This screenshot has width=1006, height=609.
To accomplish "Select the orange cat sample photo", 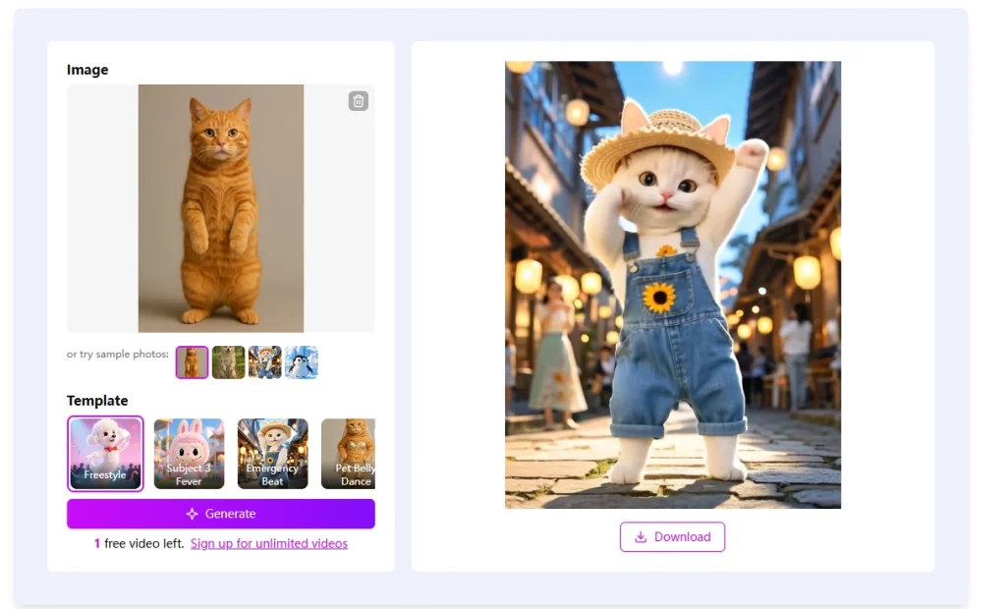I will point(192,362).
